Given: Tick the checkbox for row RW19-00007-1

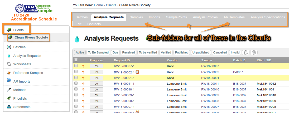Looking at the screenshot, I should pyautogui.click(x=76, y=66).
